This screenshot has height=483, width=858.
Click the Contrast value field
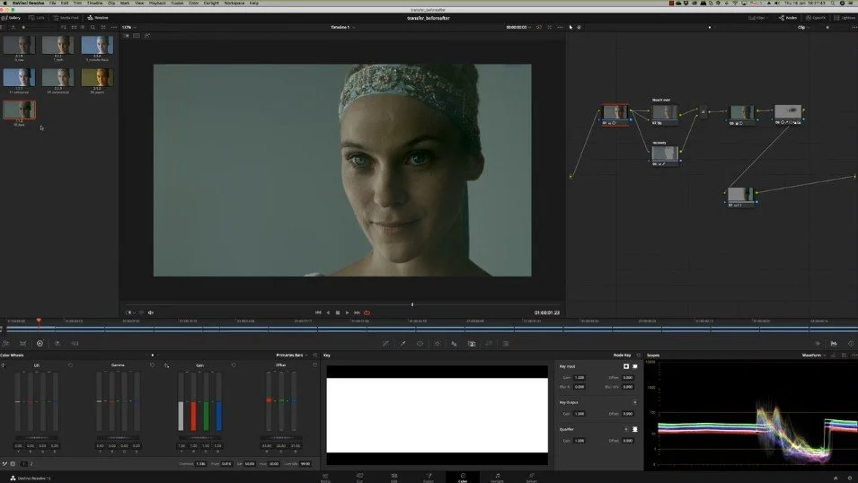[201, 464]
